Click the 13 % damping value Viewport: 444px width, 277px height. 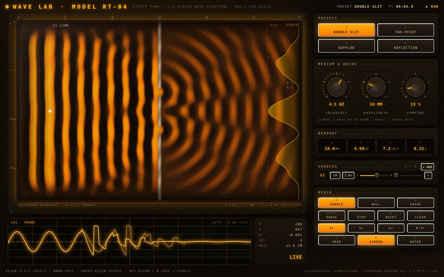pyautogui.click(x=416, y=105)
